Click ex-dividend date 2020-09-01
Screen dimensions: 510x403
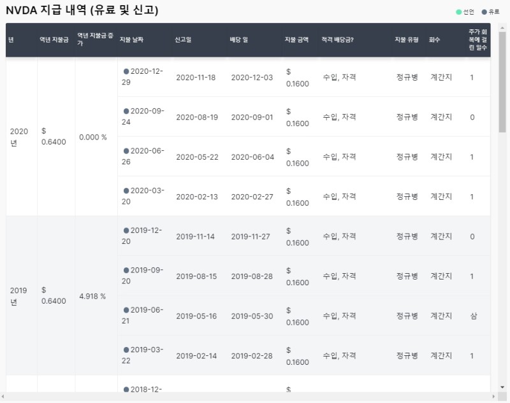[x=252, y=117]
